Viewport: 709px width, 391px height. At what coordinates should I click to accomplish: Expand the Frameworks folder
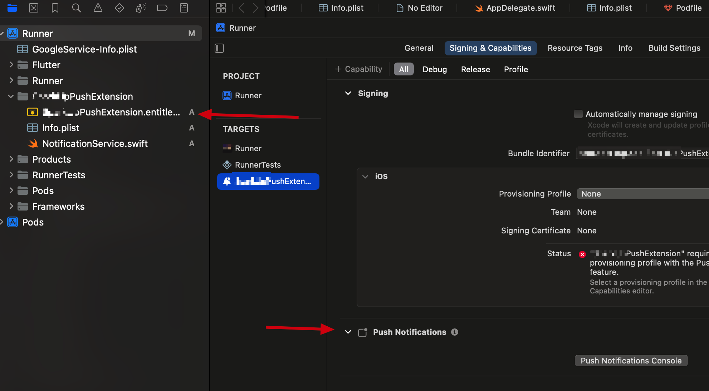[x=11, y=206]
